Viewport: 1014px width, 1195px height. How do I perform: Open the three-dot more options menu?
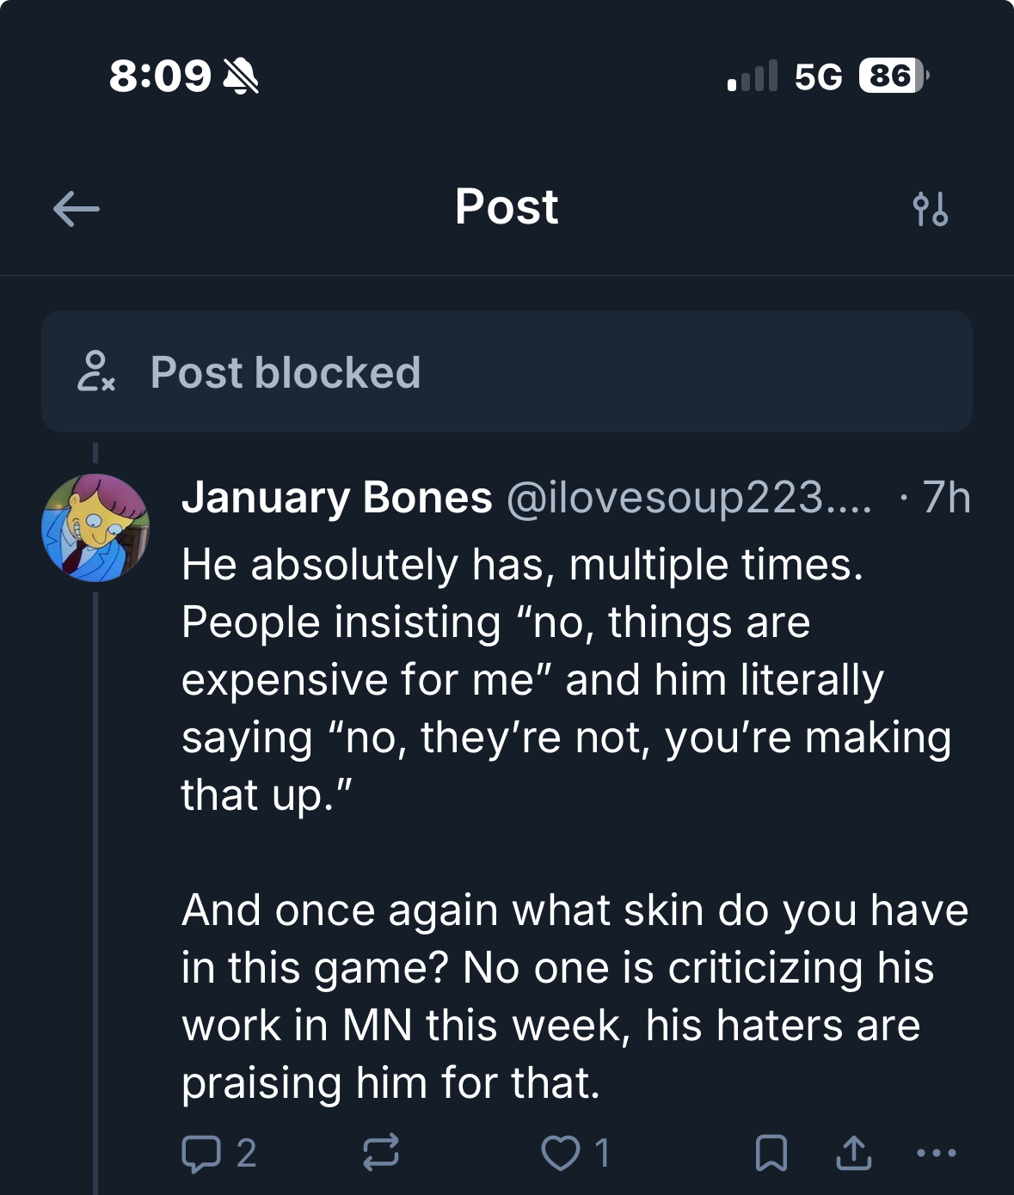[937, 1153]
